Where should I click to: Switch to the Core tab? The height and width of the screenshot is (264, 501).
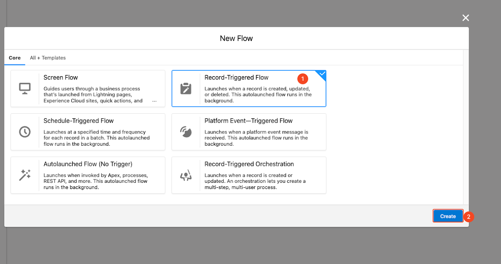tap(14, 58)
